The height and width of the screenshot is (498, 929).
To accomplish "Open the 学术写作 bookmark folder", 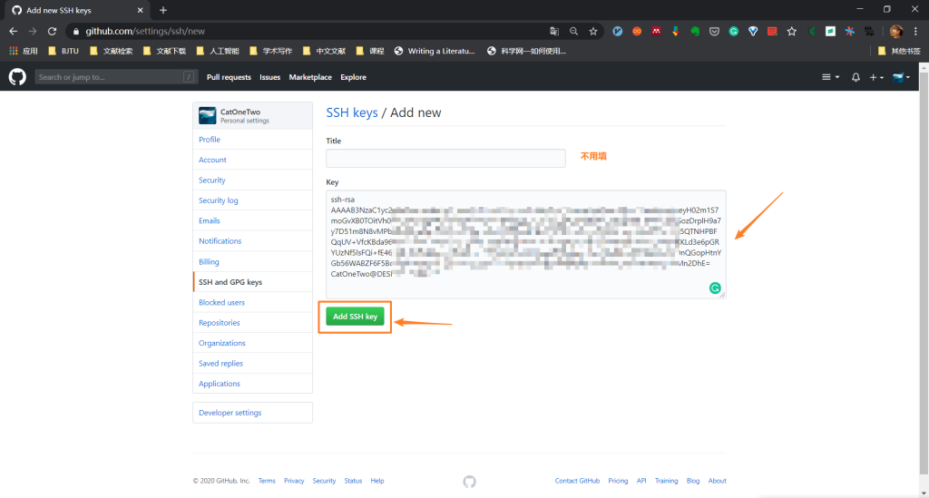I will 270,51.
